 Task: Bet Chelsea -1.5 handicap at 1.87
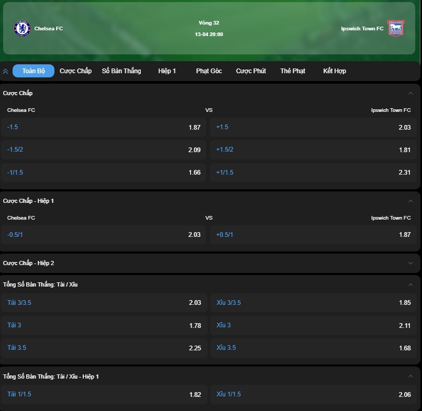point(104,127)
